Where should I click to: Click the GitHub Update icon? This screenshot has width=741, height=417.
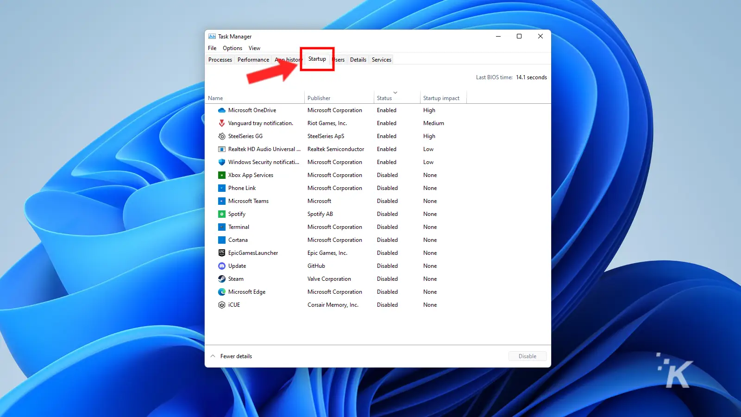[x=222, y=266]
